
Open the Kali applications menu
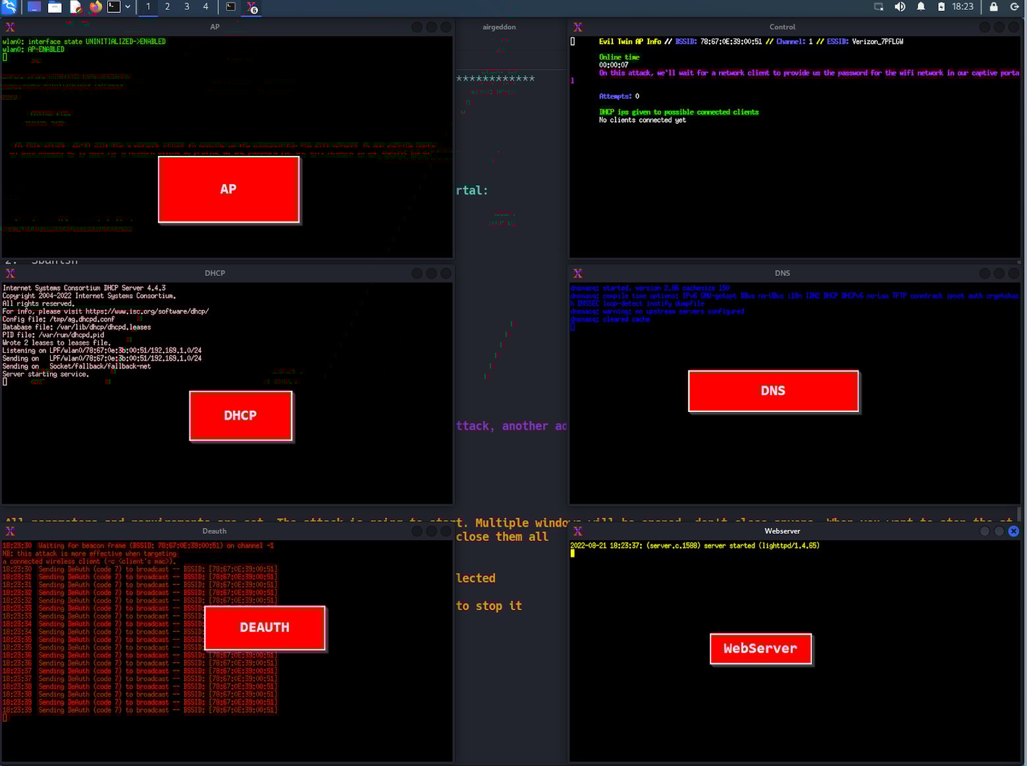(x=9, y=7)
